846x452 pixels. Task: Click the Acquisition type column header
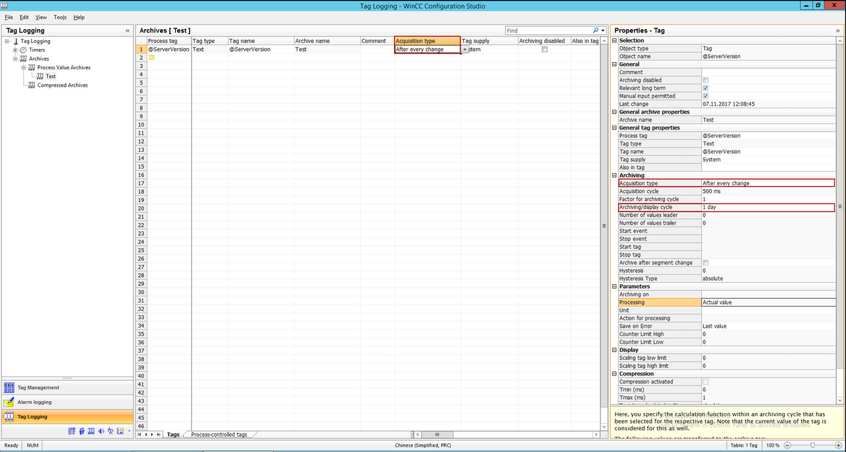(x=428, y=41)
